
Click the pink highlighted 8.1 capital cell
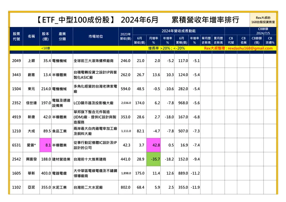click(x=46, y=145)
